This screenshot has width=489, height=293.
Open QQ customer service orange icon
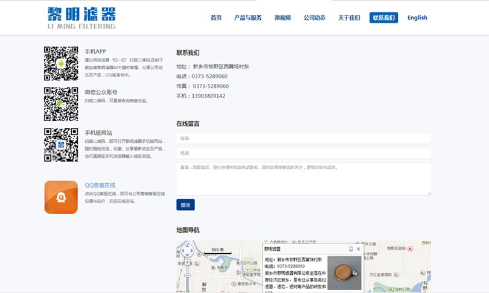pyautogui.click(x=61, y=197)
